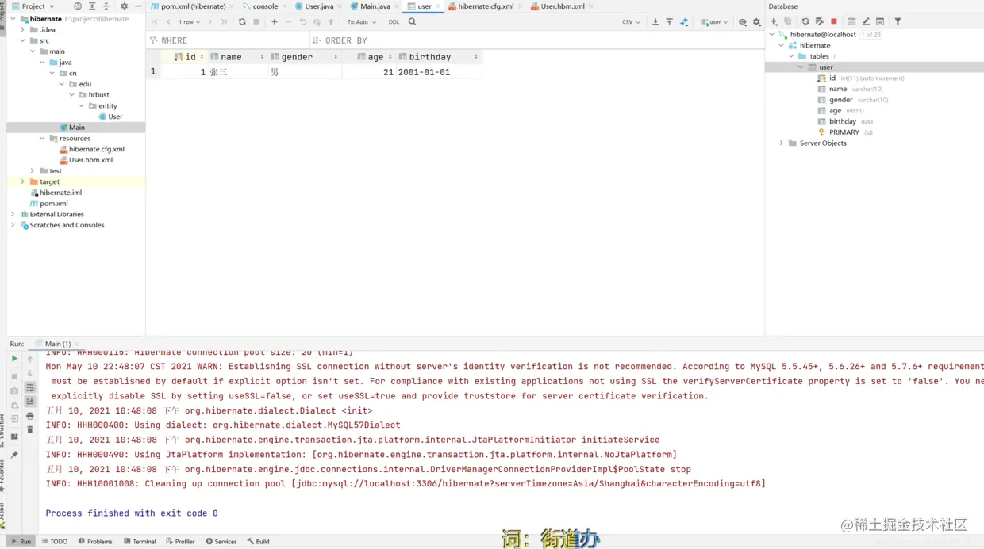Open data source properties wrench icon
The width and height of the screenshot is (984, 549).
click(820, 21)
